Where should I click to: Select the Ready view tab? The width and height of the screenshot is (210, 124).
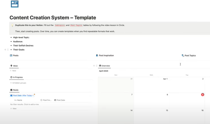(14, 90)
